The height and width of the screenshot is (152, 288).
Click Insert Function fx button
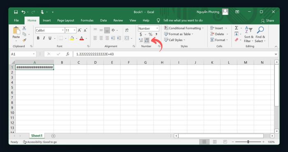point(67,54)
